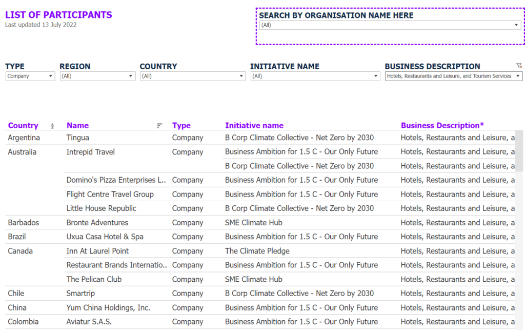Click the Business Description* column header

click(x=442, y=126)
